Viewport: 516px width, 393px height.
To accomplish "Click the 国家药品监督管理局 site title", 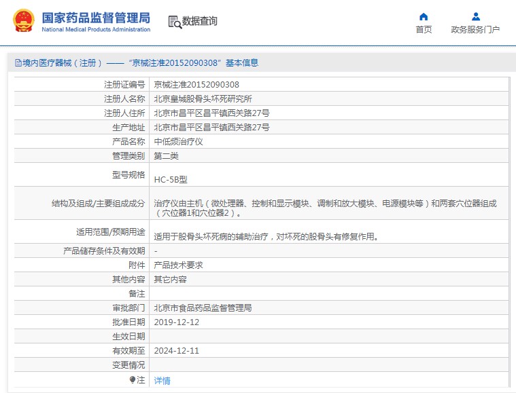I will [x=96, y=18].
